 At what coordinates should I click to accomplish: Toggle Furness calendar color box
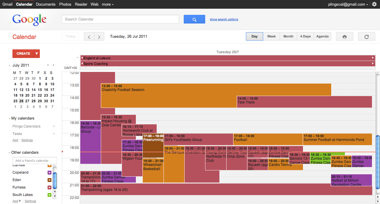pyautogui.click(x=50, y=188)
